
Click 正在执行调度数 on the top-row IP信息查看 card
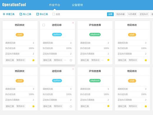click(x=87, y=54)
